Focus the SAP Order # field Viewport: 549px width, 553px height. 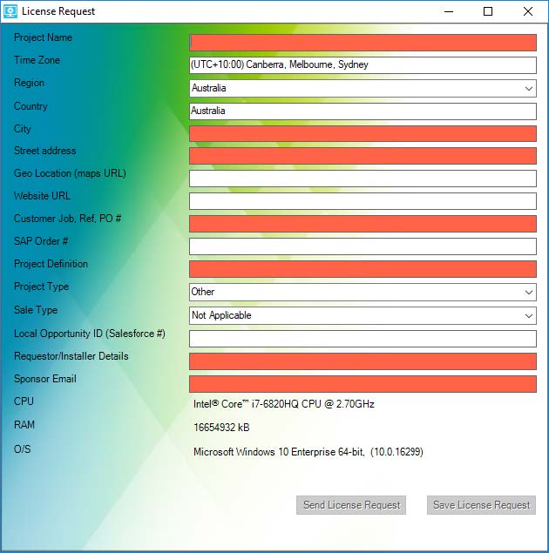click(x=363, y=246)
